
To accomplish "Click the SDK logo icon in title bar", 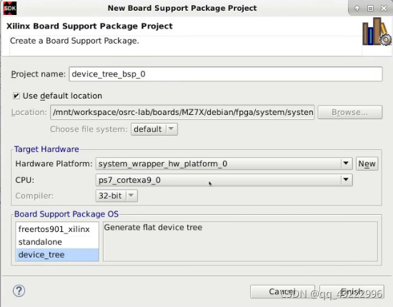I will click(x=9, y=8).
